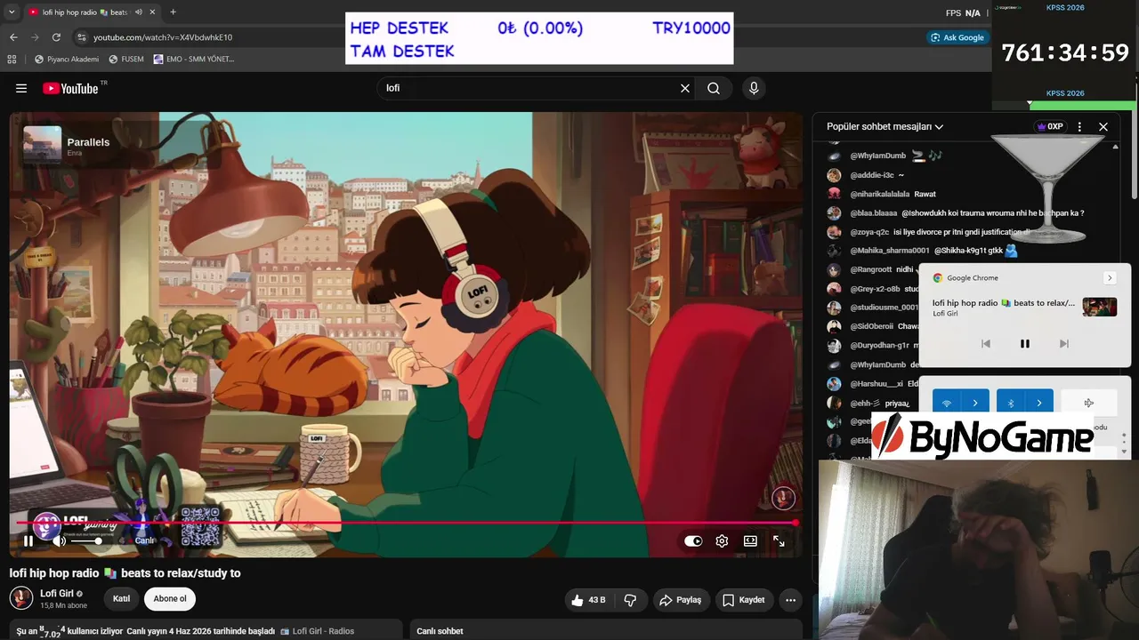1139x640 pixels.
Task: Share the video with Paylaş
Action: click(680, 600)
